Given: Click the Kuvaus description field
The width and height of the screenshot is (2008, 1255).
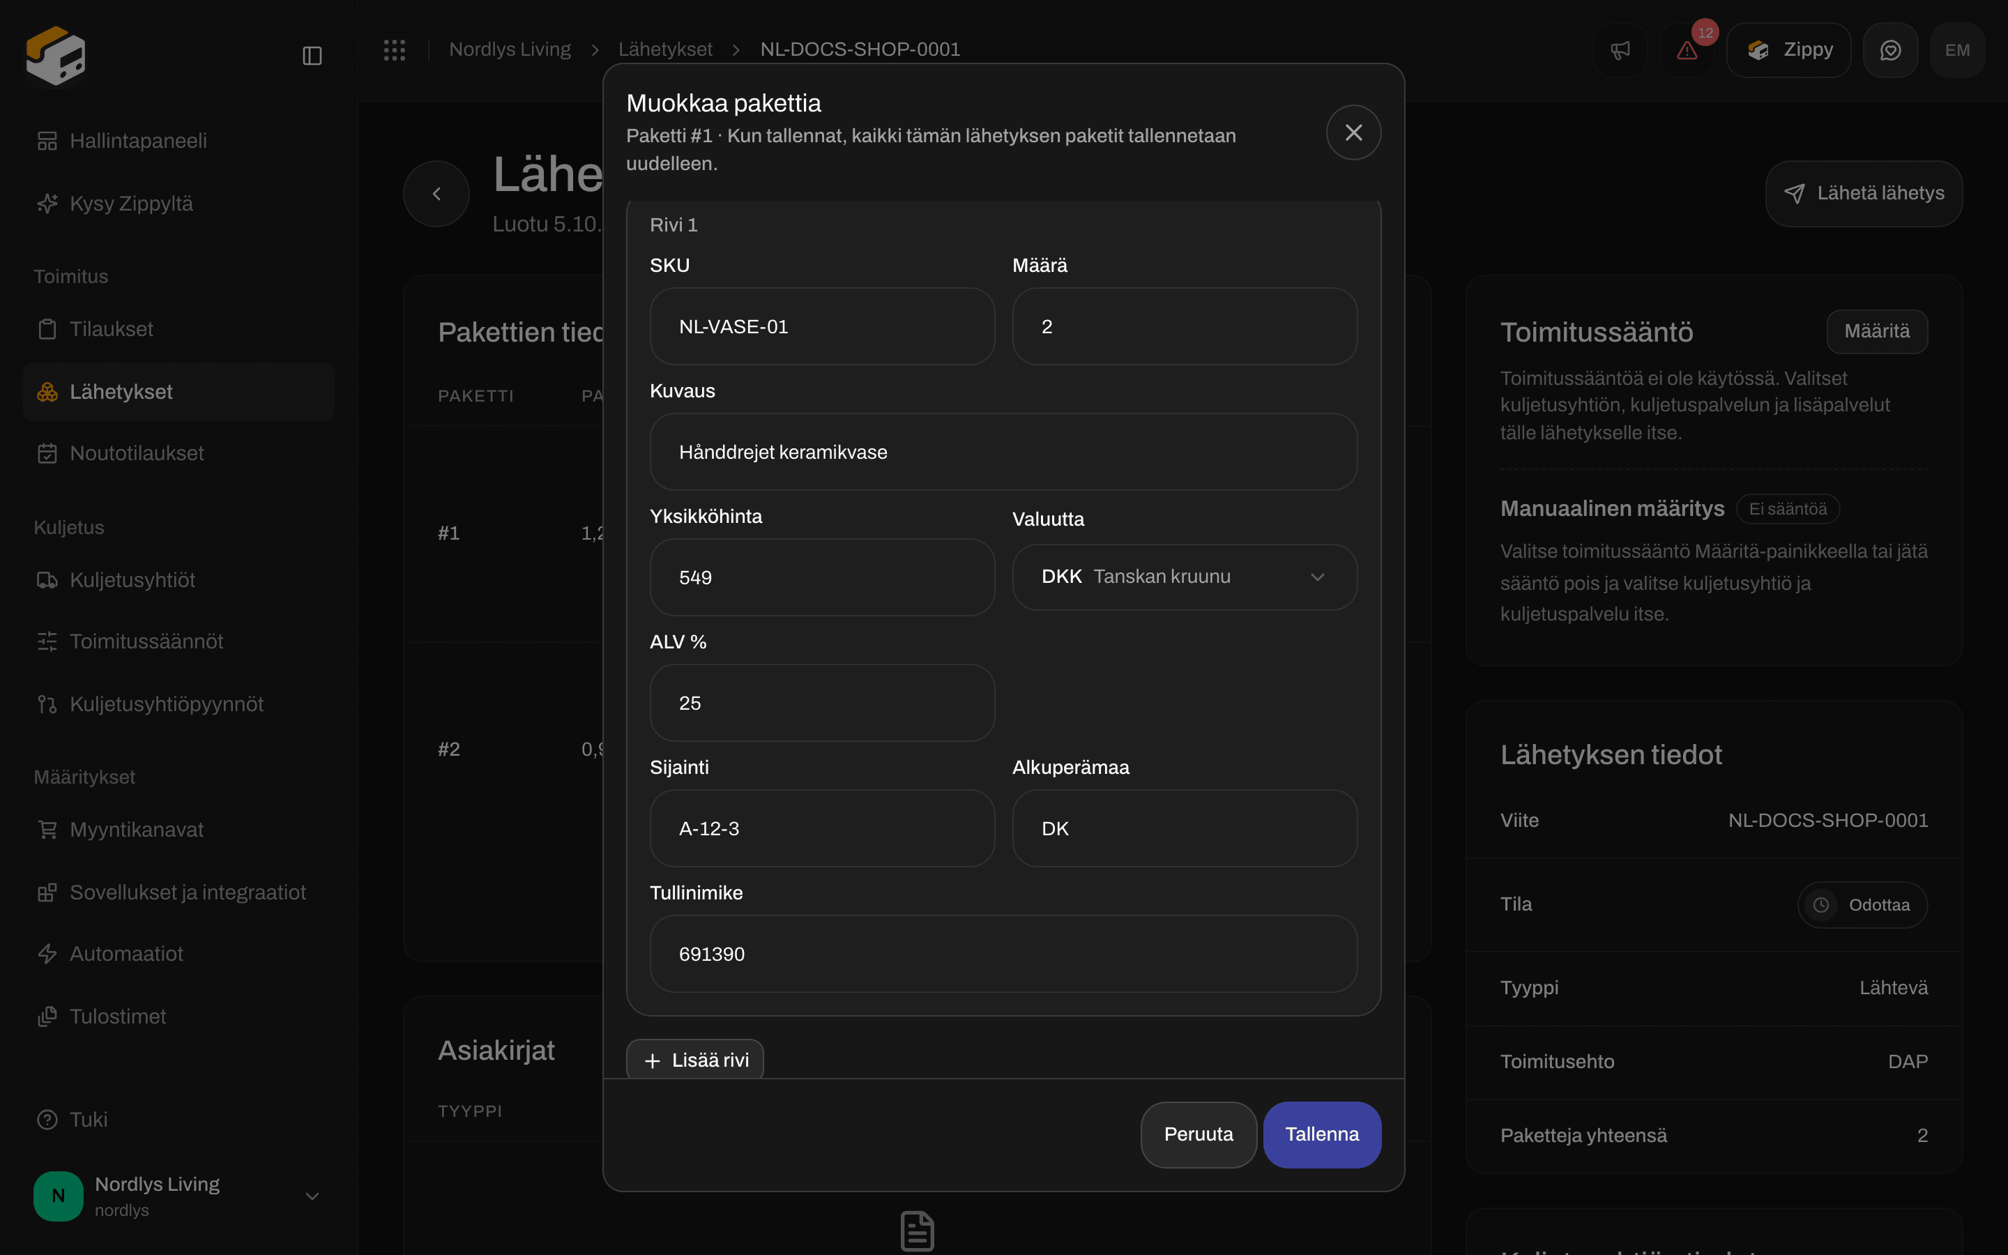Looking at the screenshot, I should [1003, 452].
